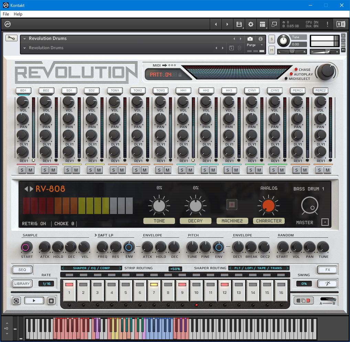Toggle instrument mute M button in header
This screenshot has height=342, width=350.
[x=272, y=50]
